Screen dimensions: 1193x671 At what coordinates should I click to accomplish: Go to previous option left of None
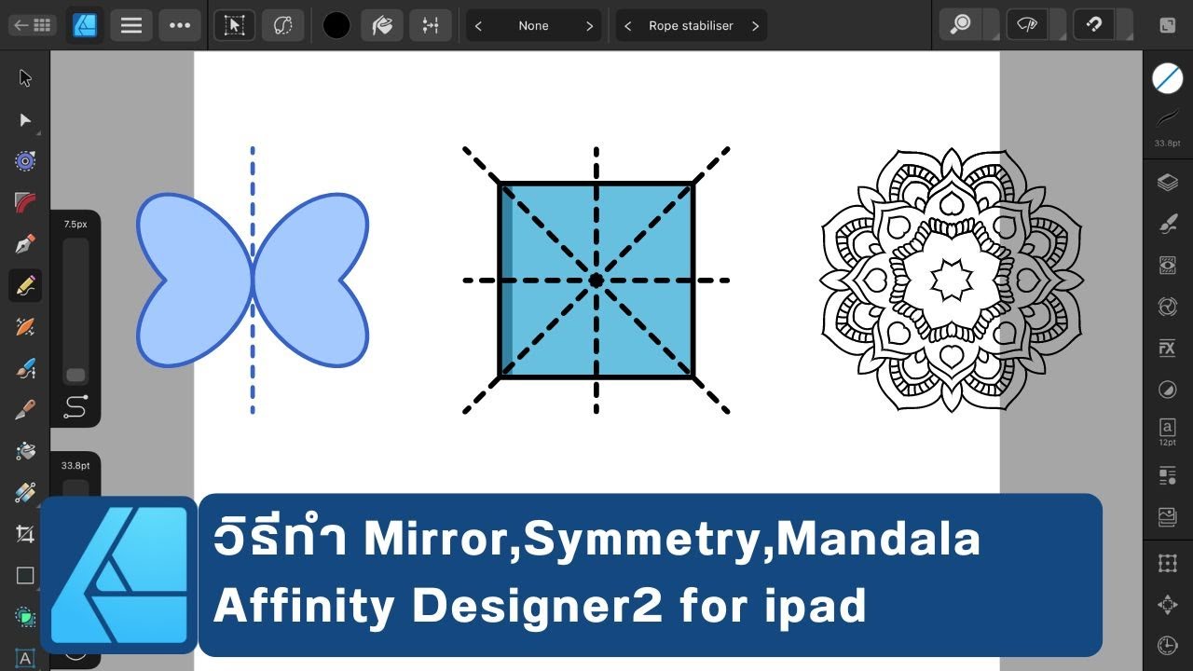[478, 26]
